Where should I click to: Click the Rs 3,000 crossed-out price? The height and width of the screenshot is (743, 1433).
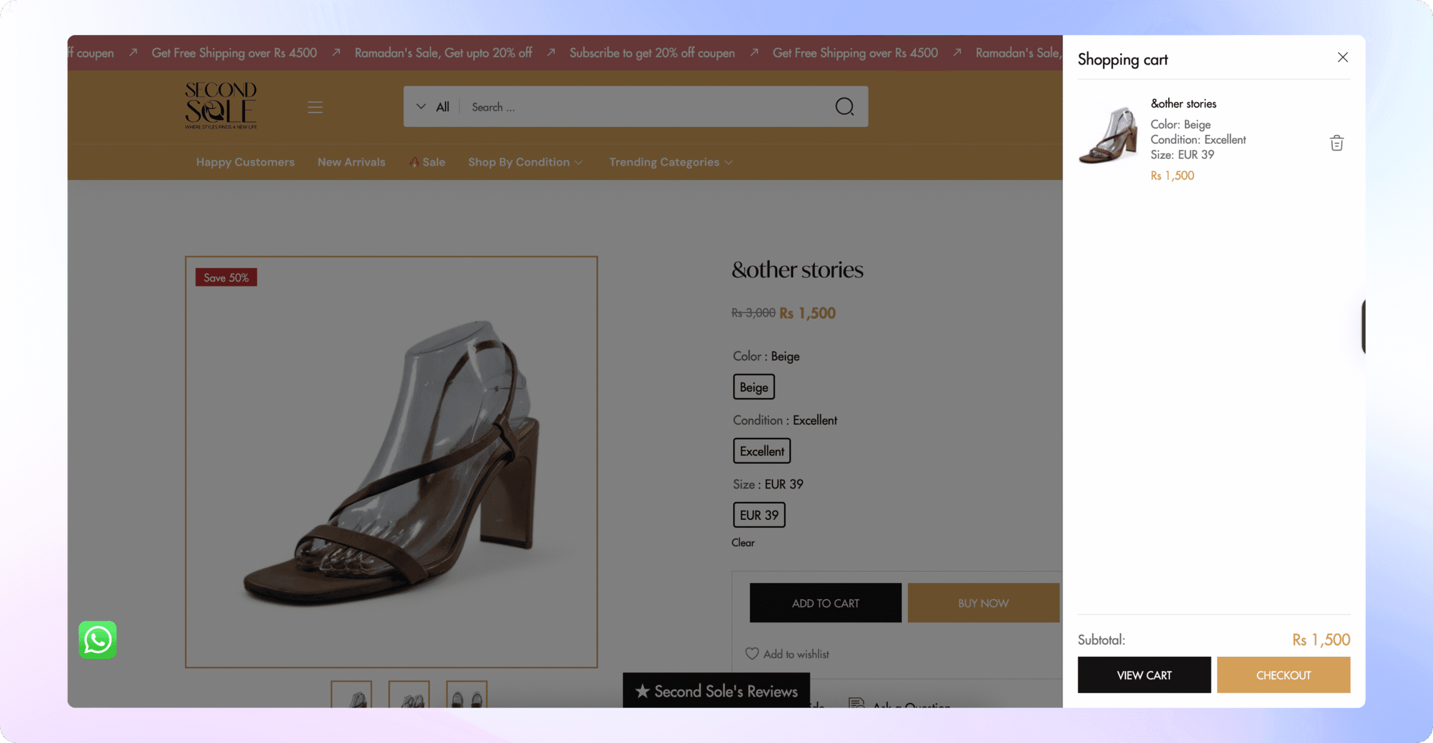[x=753, y=313]
